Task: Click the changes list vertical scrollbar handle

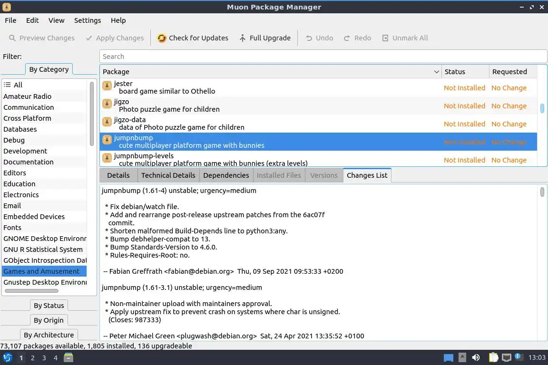Action: (x=542, y=192)
